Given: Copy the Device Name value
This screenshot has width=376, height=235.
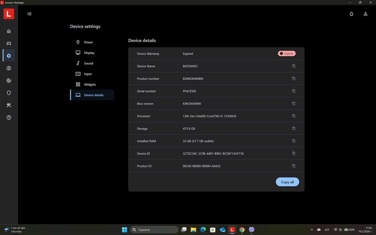Looking at the screenshot, I should (294, 66).
